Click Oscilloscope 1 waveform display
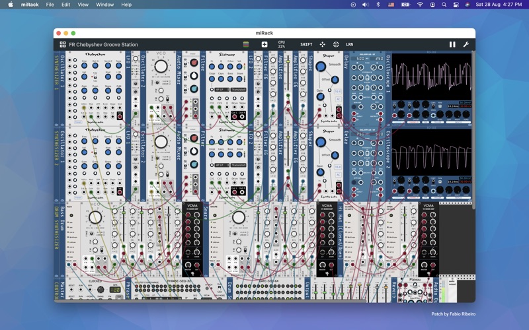This screenshot has width=529, height=330. [432, 77]
